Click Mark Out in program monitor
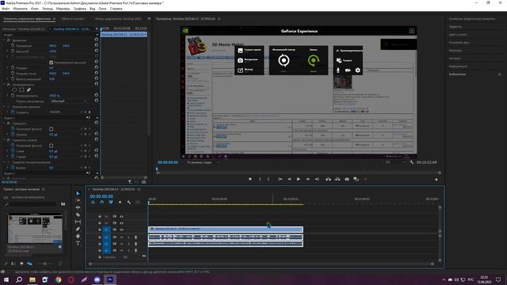 (x=269, y=179)
